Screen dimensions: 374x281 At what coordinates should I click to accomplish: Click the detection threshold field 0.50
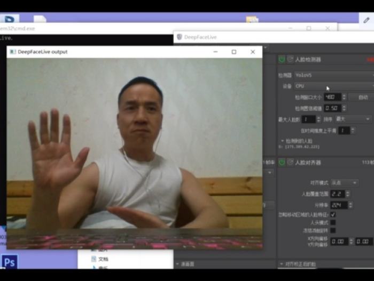pyautogui.click(x=332, y=108)
